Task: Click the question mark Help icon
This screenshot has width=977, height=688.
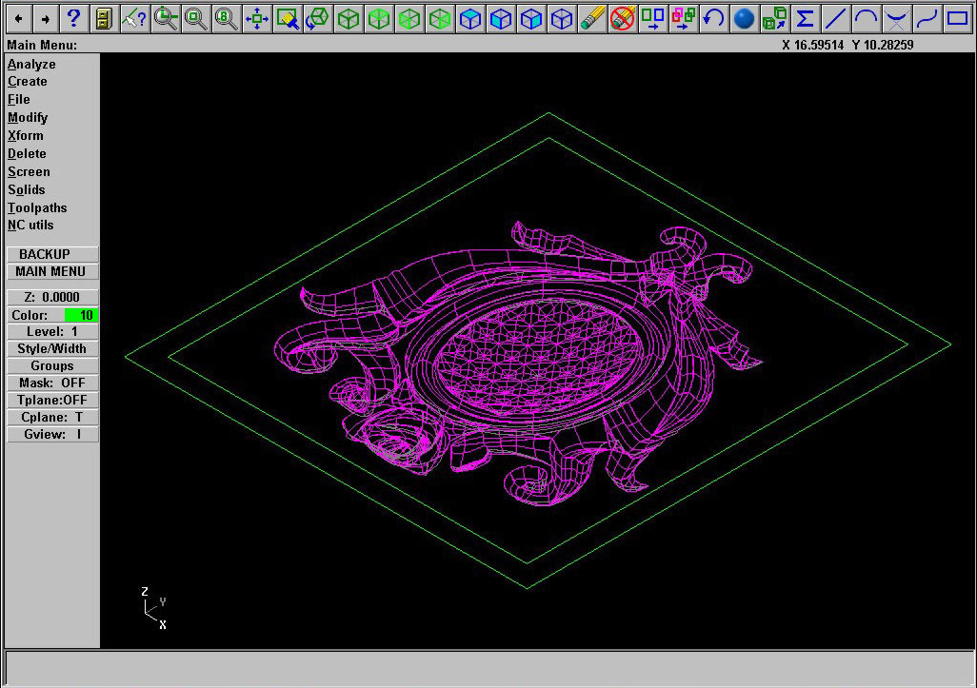Action: point(73,18)
